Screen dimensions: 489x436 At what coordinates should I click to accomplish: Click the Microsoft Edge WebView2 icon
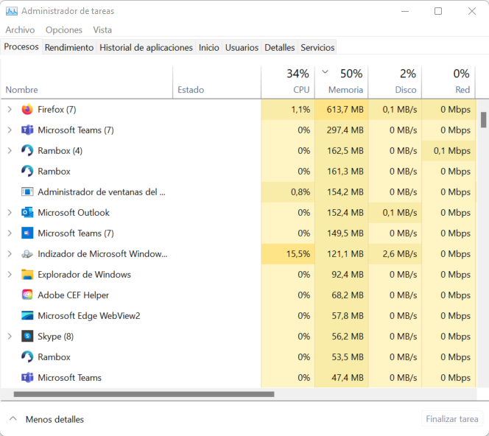[27, 316]
